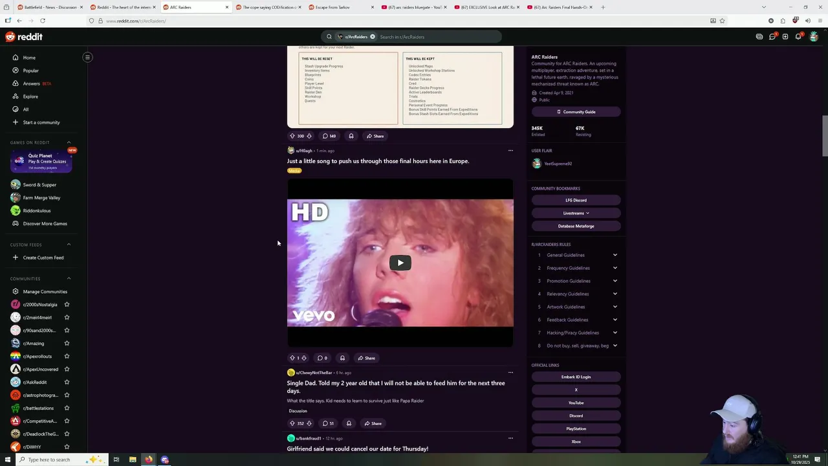Screen dimensions: 828x466
Task: Click the Create post plus icon
Action: (785, 37)
